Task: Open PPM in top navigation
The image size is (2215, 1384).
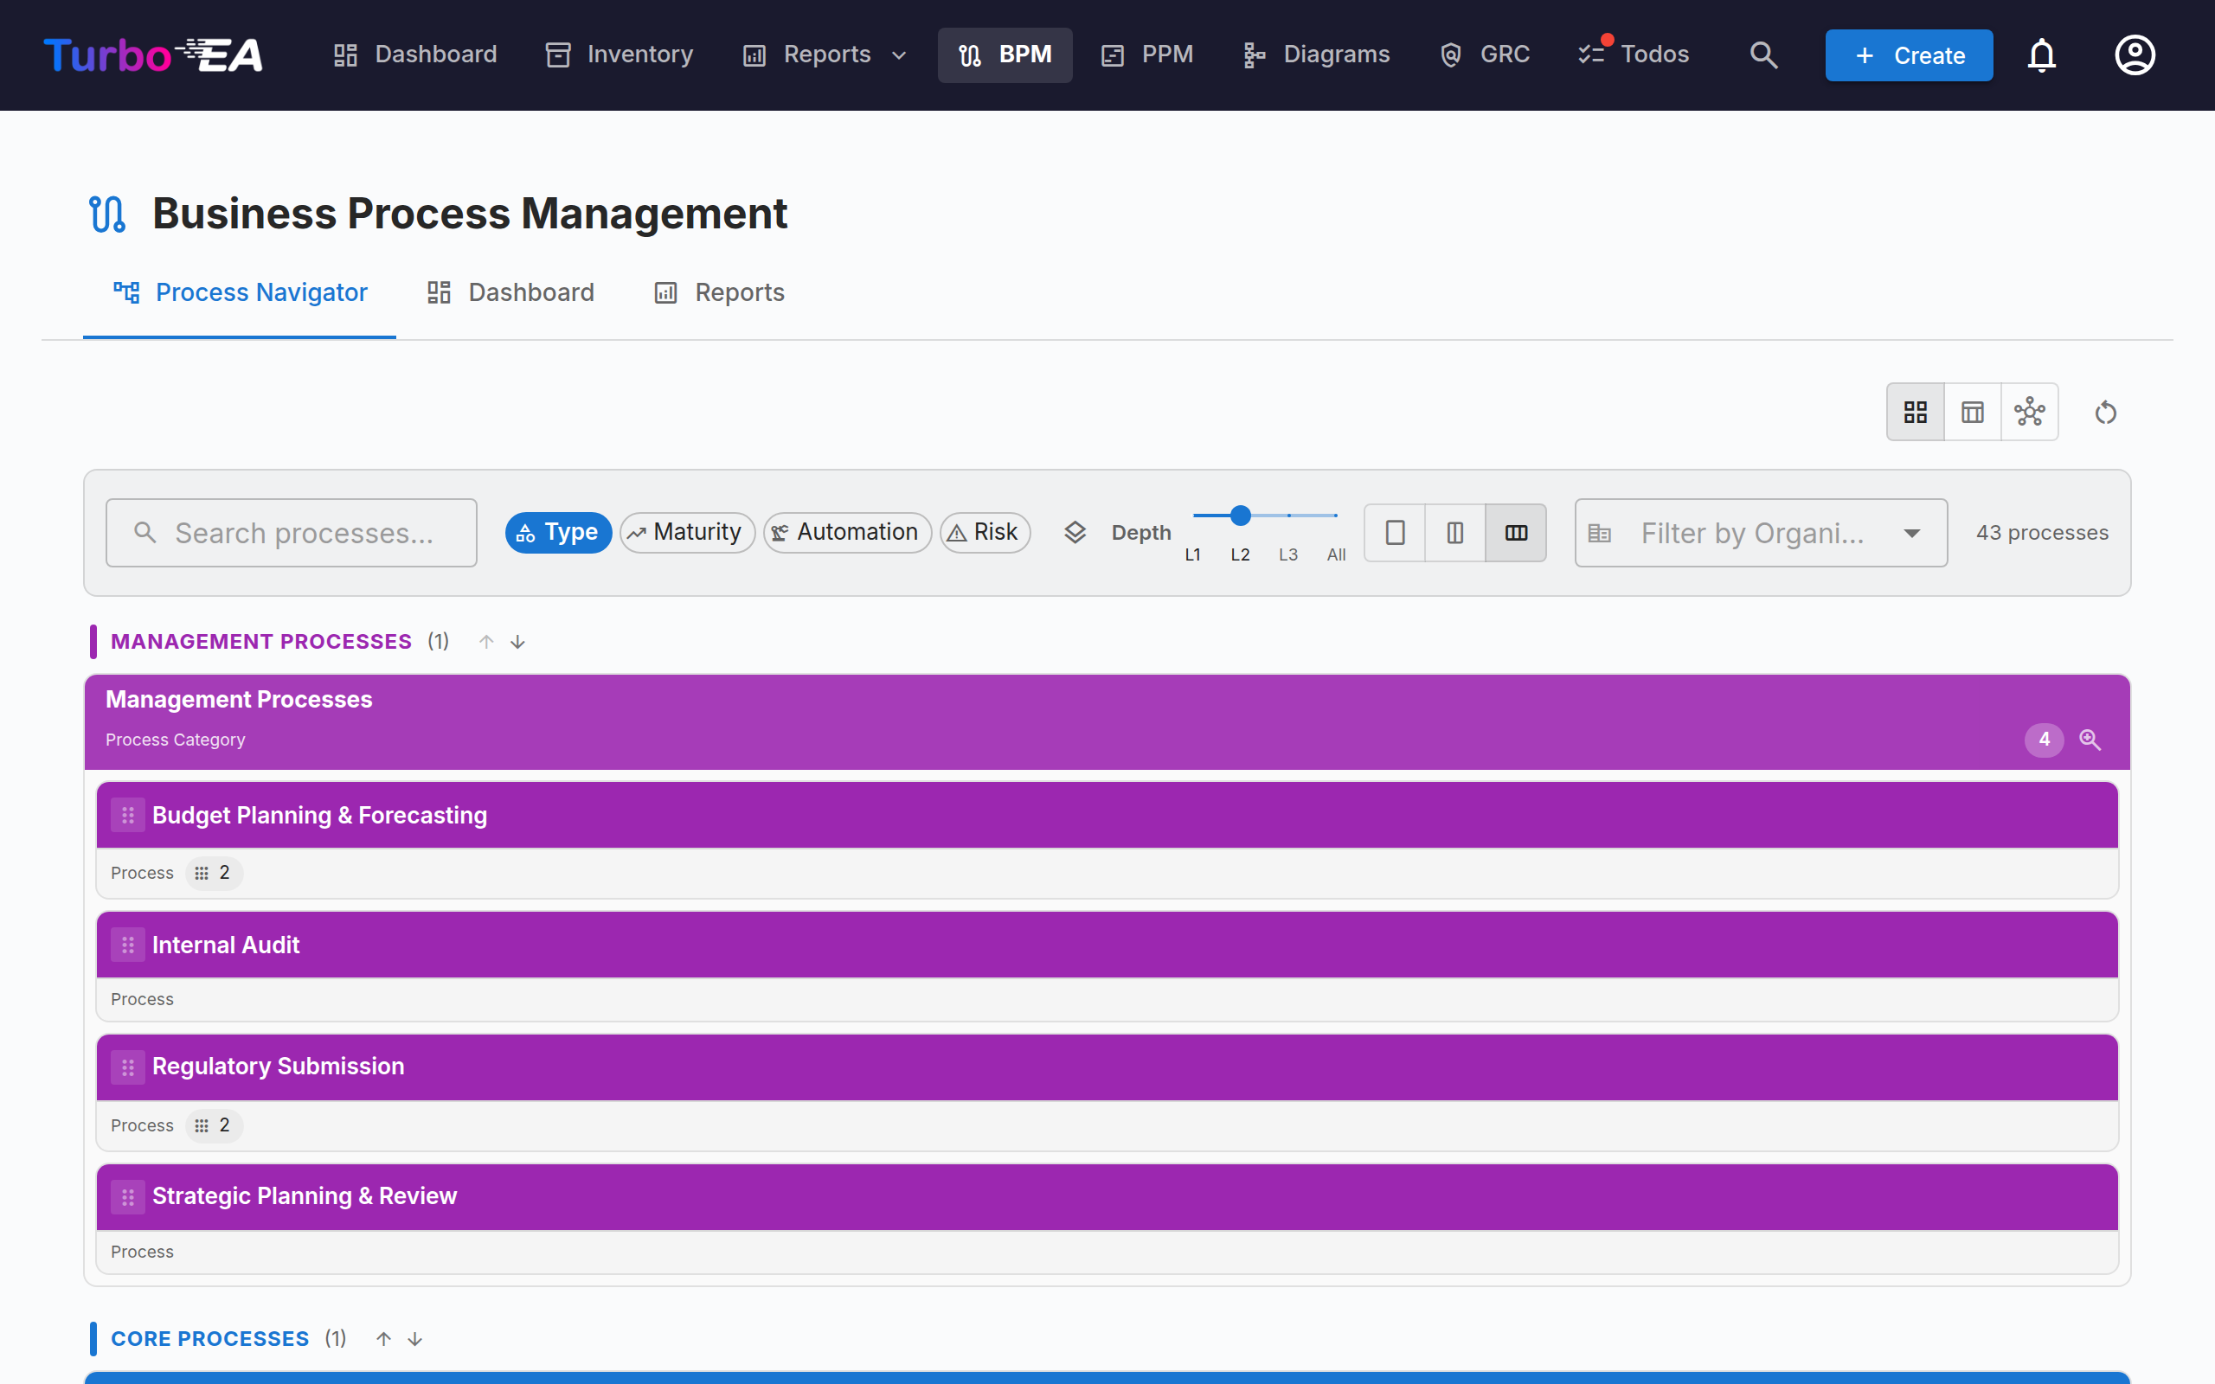Action: 1148,54
